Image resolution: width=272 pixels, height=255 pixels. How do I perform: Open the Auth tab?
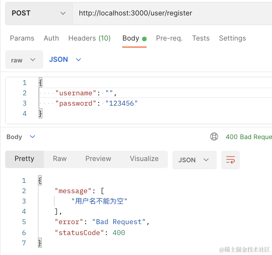pyautogui.click(x=51, y=38)
